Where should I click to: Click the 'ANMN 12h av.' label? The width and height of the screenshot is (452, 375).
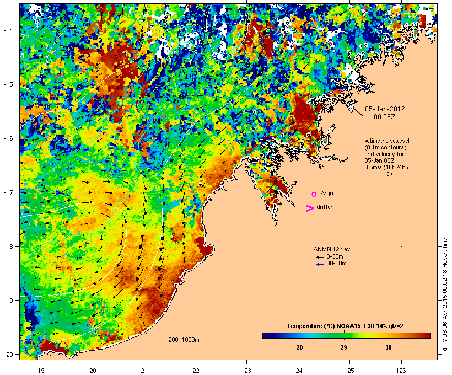(x=332, y=249)
